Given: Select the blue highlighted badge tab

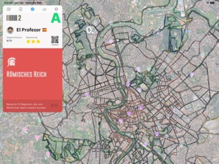Looking at the screenshot, I should click(32, 9).
